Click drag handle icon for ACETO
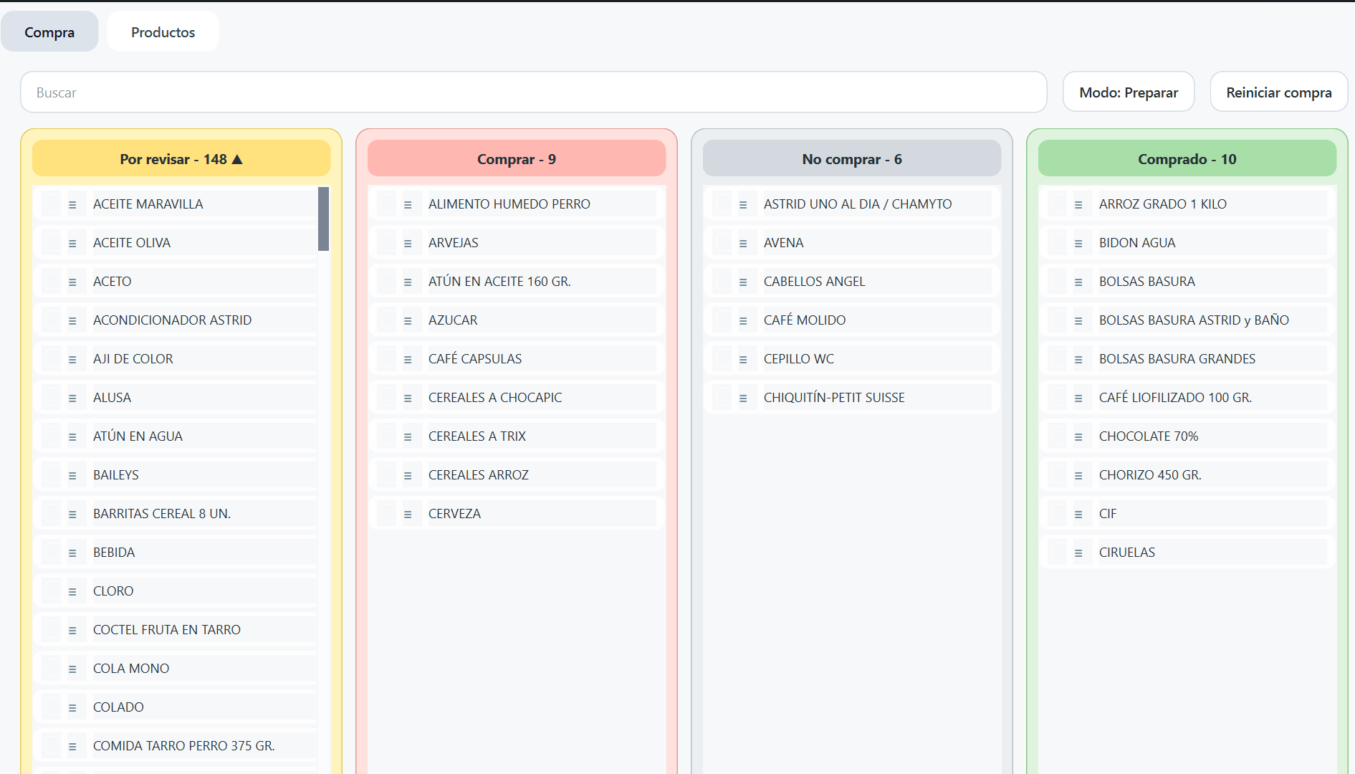Viewport: 1355px width, 774px height. (72, 282)
